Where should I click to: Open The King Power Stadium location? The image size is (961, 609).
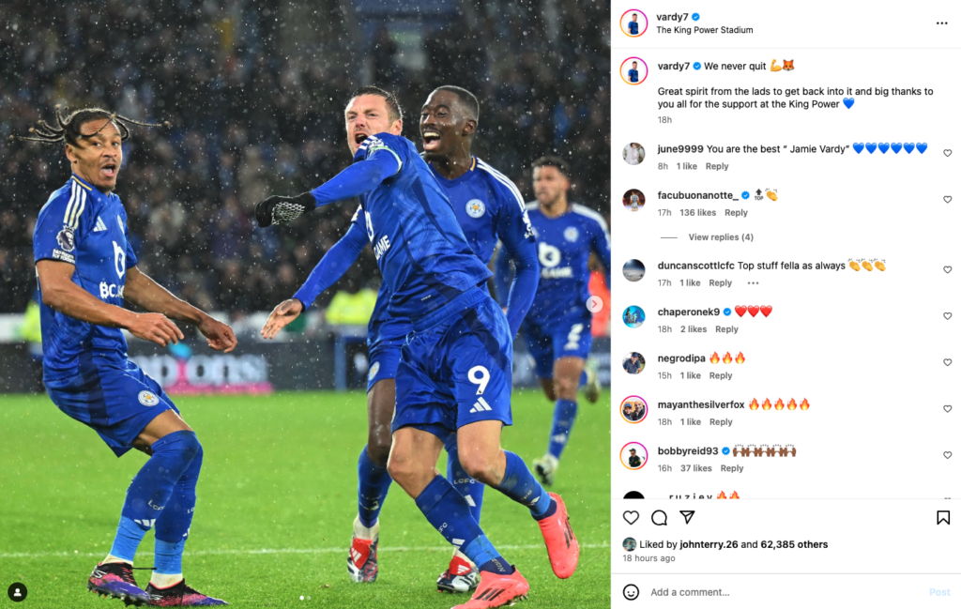pyautogui.click(x=704, y=30)
